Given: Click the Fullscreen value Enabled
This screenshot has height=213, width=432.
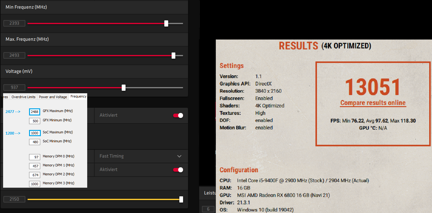Looking at the screenshot, I should click(x=264, y=98).
